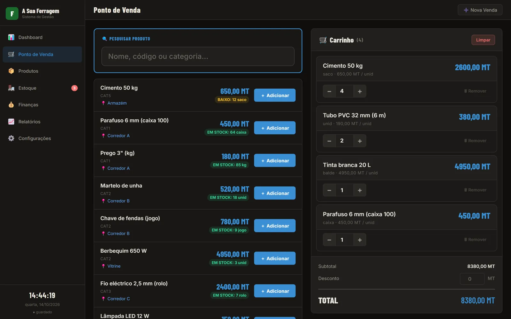Clear the cart with Limpar

[x=483, y=40]
